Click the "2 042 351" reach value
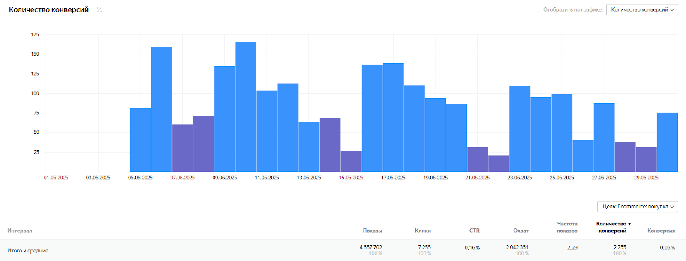 point(517,247)
